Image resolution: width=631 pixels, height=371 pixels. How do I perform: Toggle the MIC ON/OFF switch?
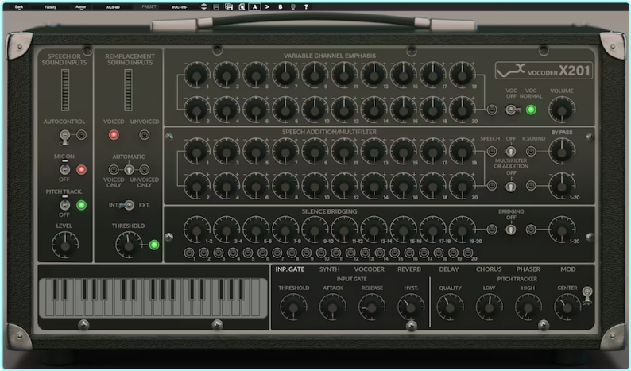pyautogui.click(x=65, y=169)
